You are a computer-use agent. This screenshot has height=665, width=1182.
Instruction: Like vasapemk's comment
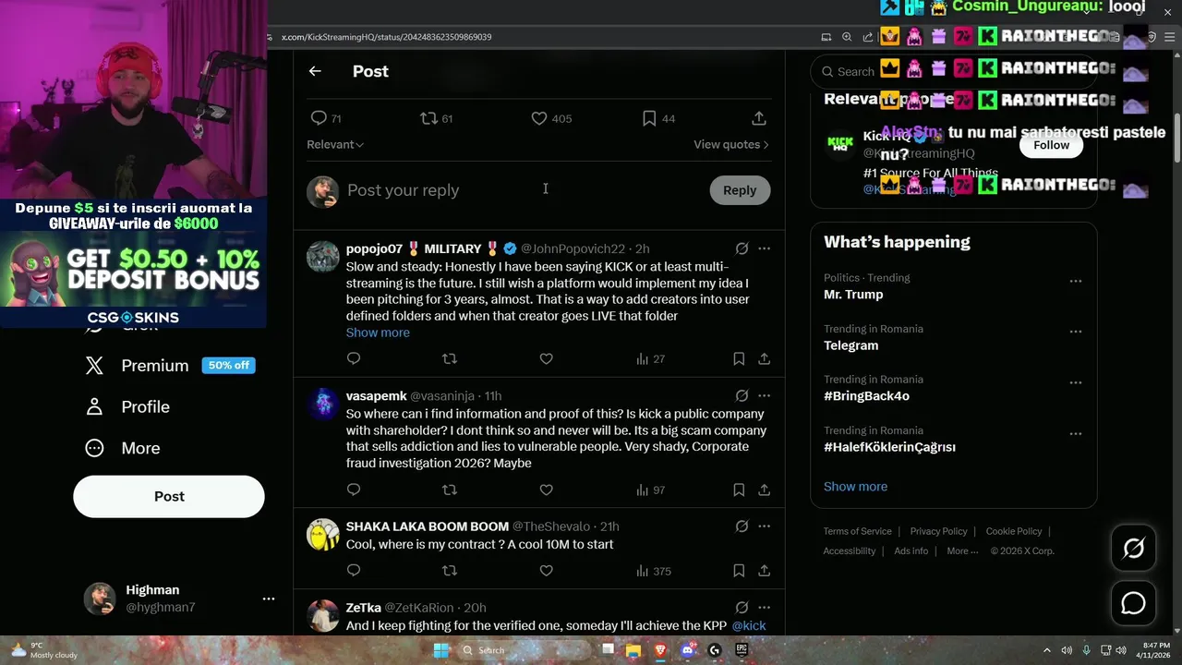pos(546,490)
